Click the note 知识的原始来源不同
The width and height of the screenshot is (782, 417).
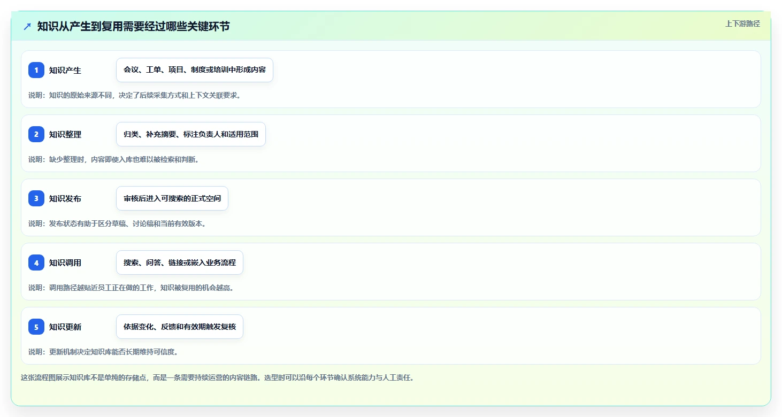pos(135,95)
